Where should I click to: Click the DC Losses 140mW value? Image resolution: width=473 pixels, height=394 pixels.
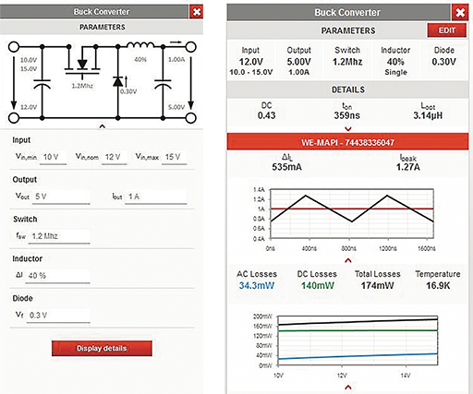click(318, 285)
